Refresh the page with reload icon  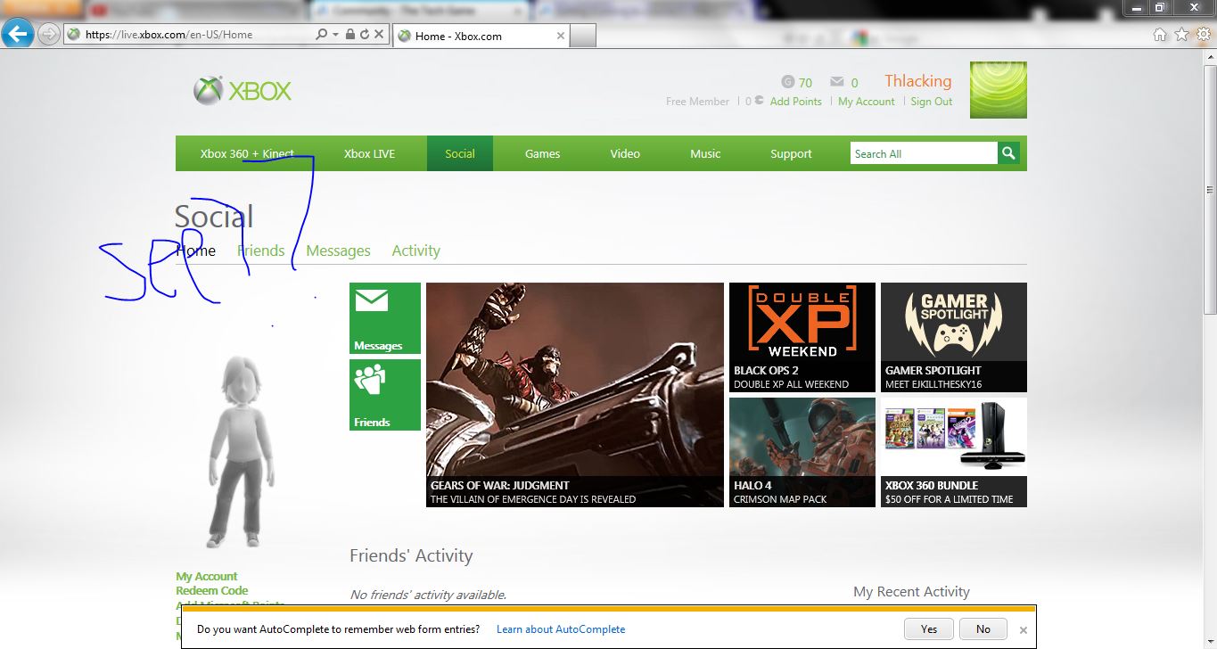point(365,35)
